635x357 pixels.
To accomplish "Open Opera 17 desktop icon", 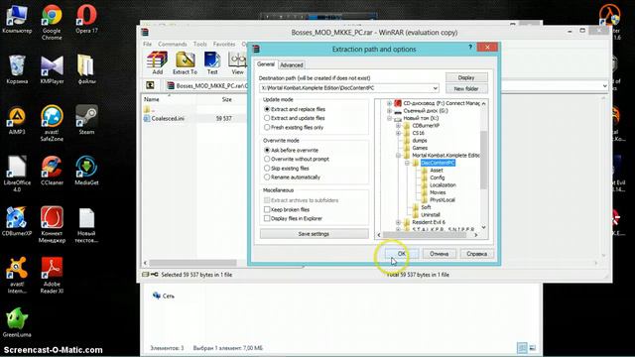I will coord(86,20).
